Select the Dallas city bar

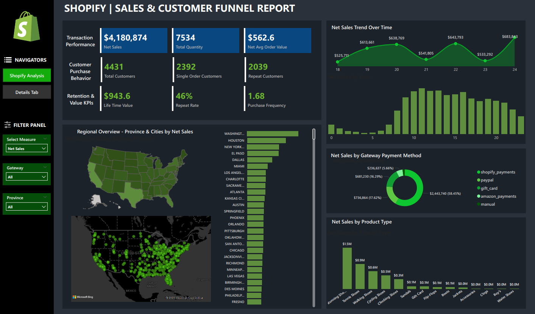click(x=259, y=160)
